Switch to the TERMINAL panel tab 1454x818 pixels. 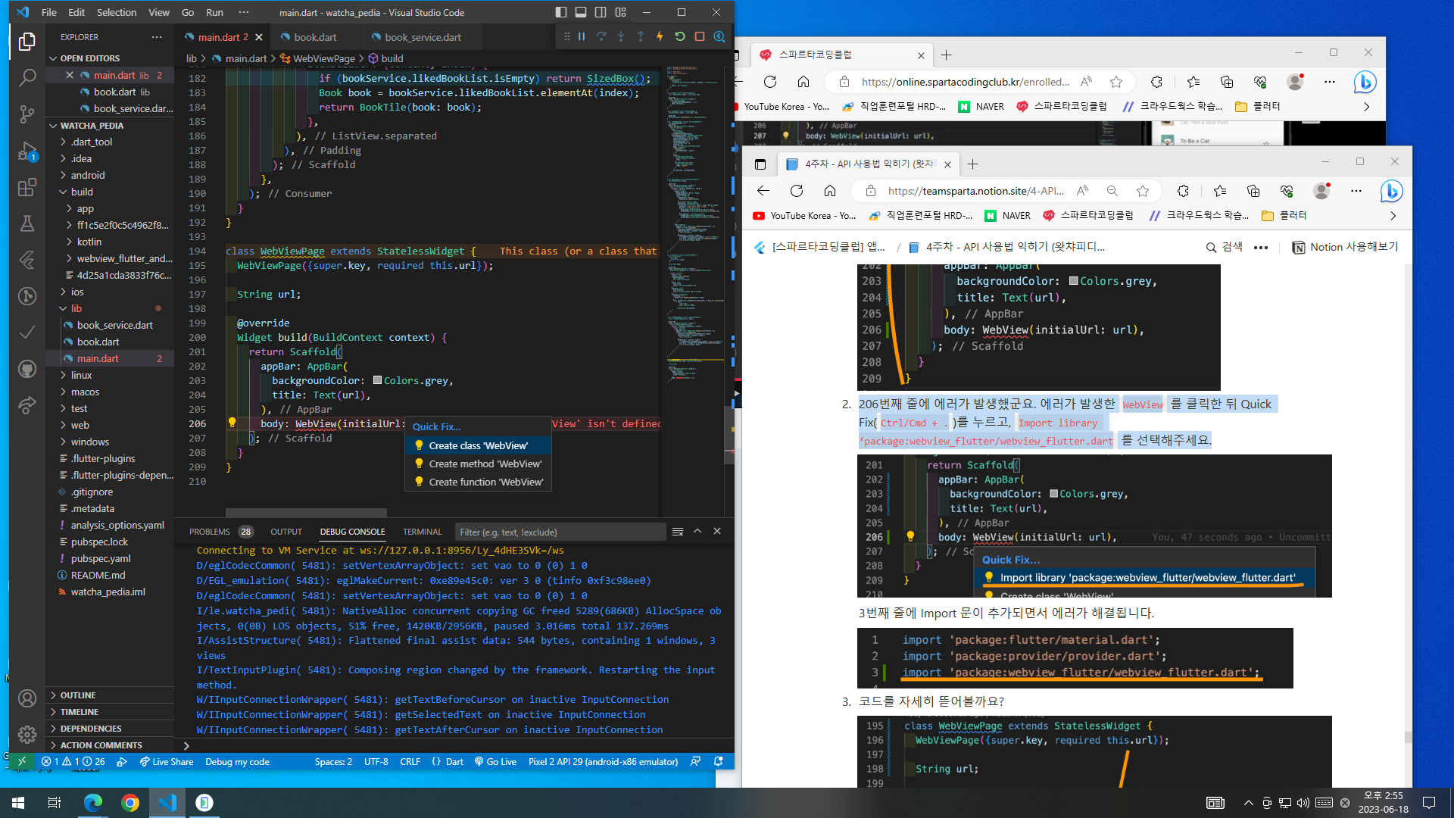(422, 532)
